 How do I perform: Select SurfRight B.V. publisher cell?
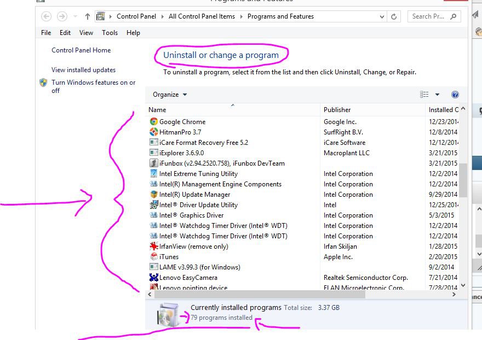[343, 132]
